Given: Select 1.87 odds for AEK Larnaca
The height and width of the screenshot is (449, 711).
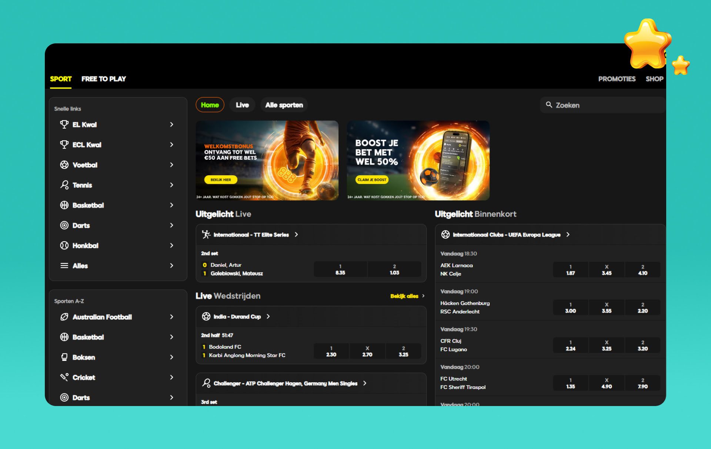Looking at the screenshot, I should [x=570, y=270].
